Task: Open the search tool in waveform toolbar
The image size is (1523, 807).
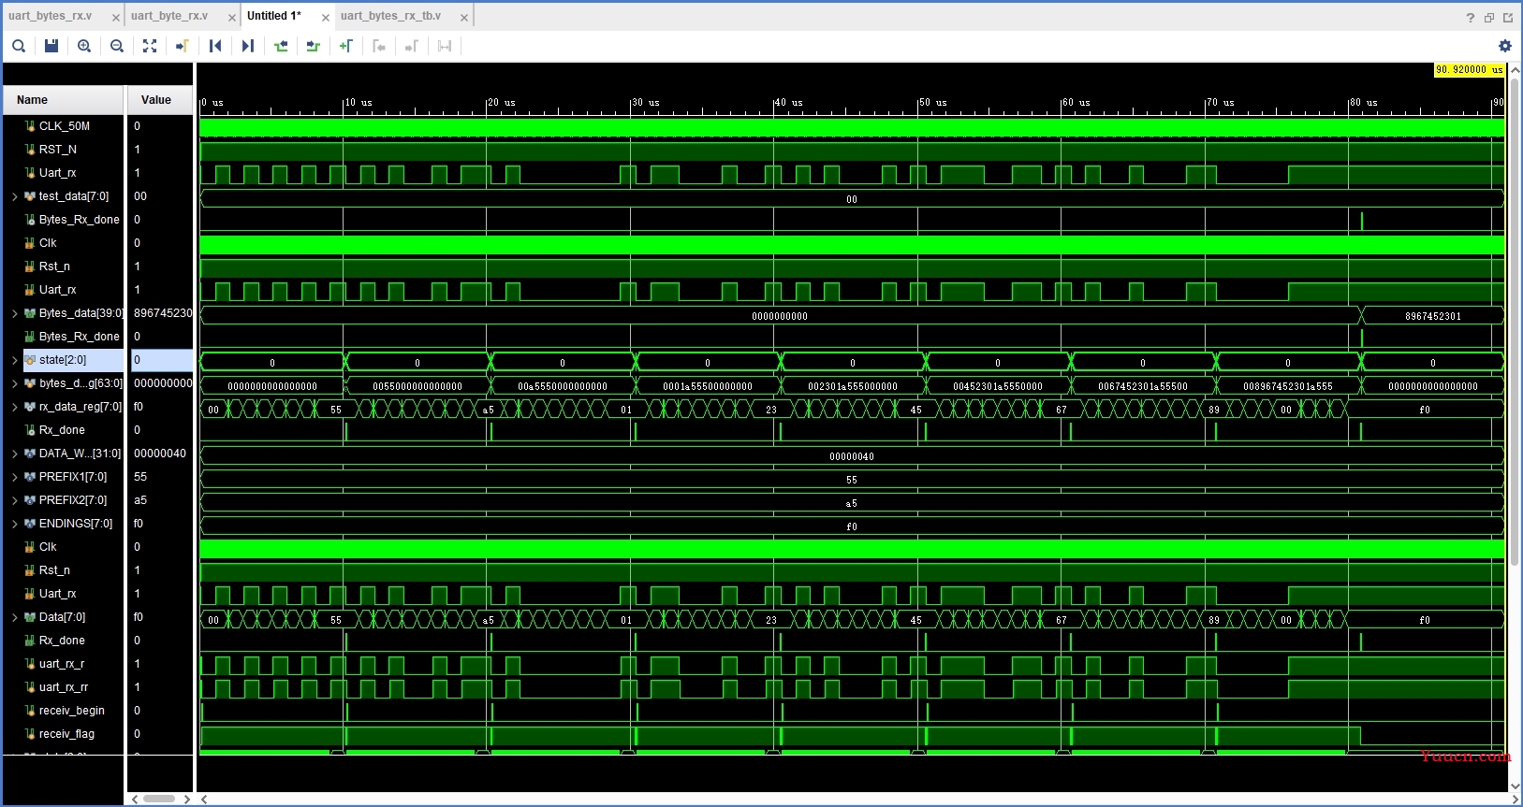Action: tap(19, 46)
